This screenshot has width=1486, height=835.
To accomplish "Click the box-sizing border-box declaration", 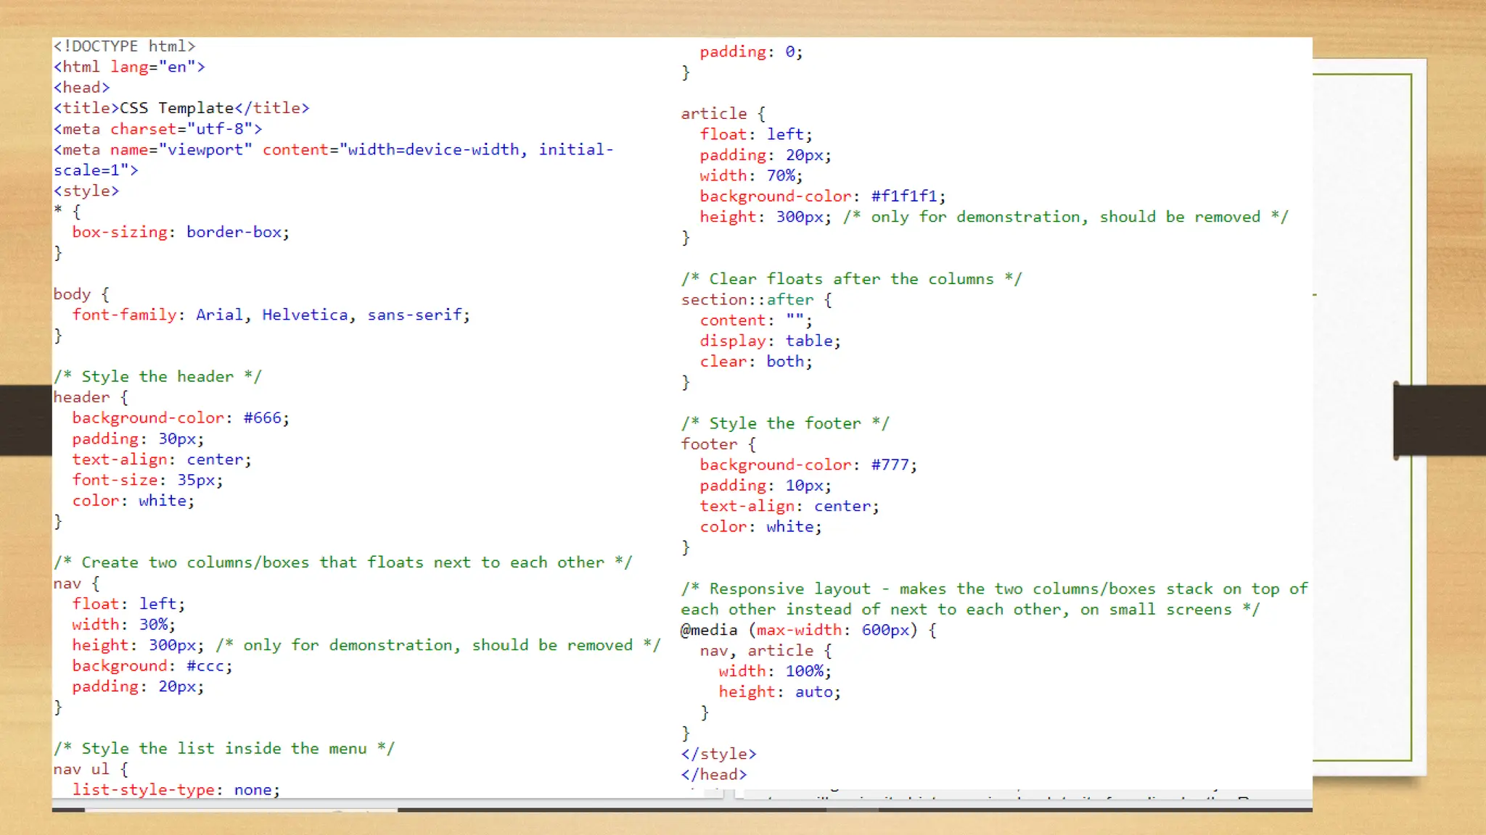I will pos(181,233).
